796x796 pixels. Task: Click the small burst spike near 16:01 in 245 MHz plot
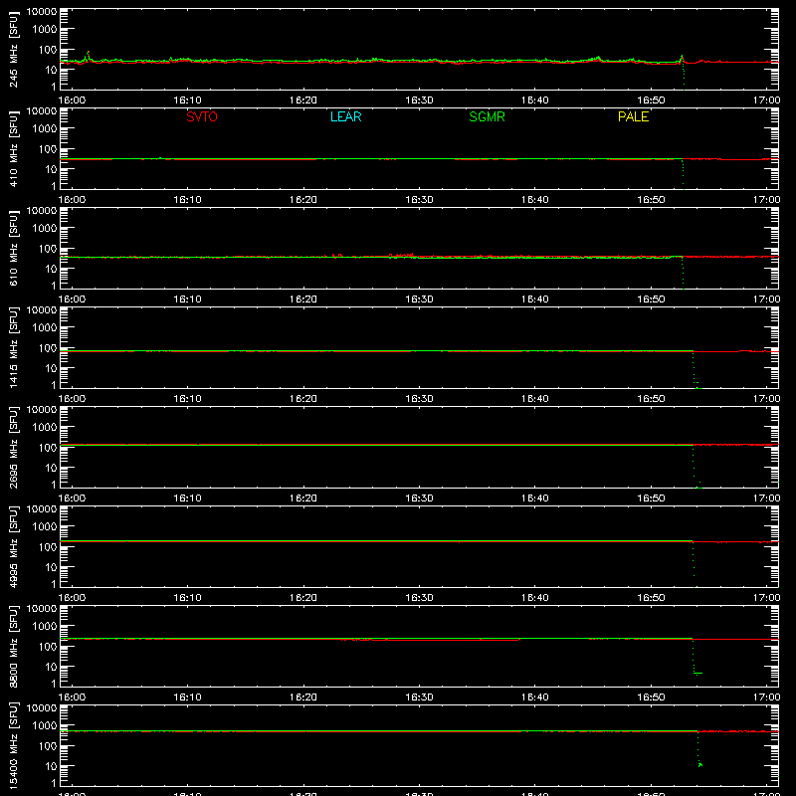(88, 56)
